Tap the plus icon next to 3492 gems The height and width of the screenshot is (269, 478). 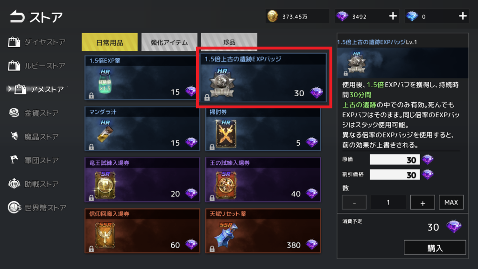pos(393,16)
